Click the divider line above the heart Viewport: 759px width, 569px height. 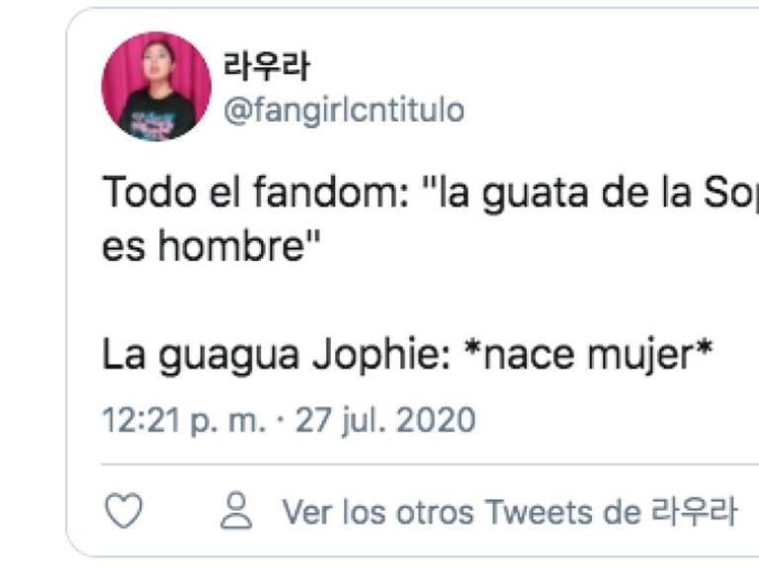(x=430, y=464)
